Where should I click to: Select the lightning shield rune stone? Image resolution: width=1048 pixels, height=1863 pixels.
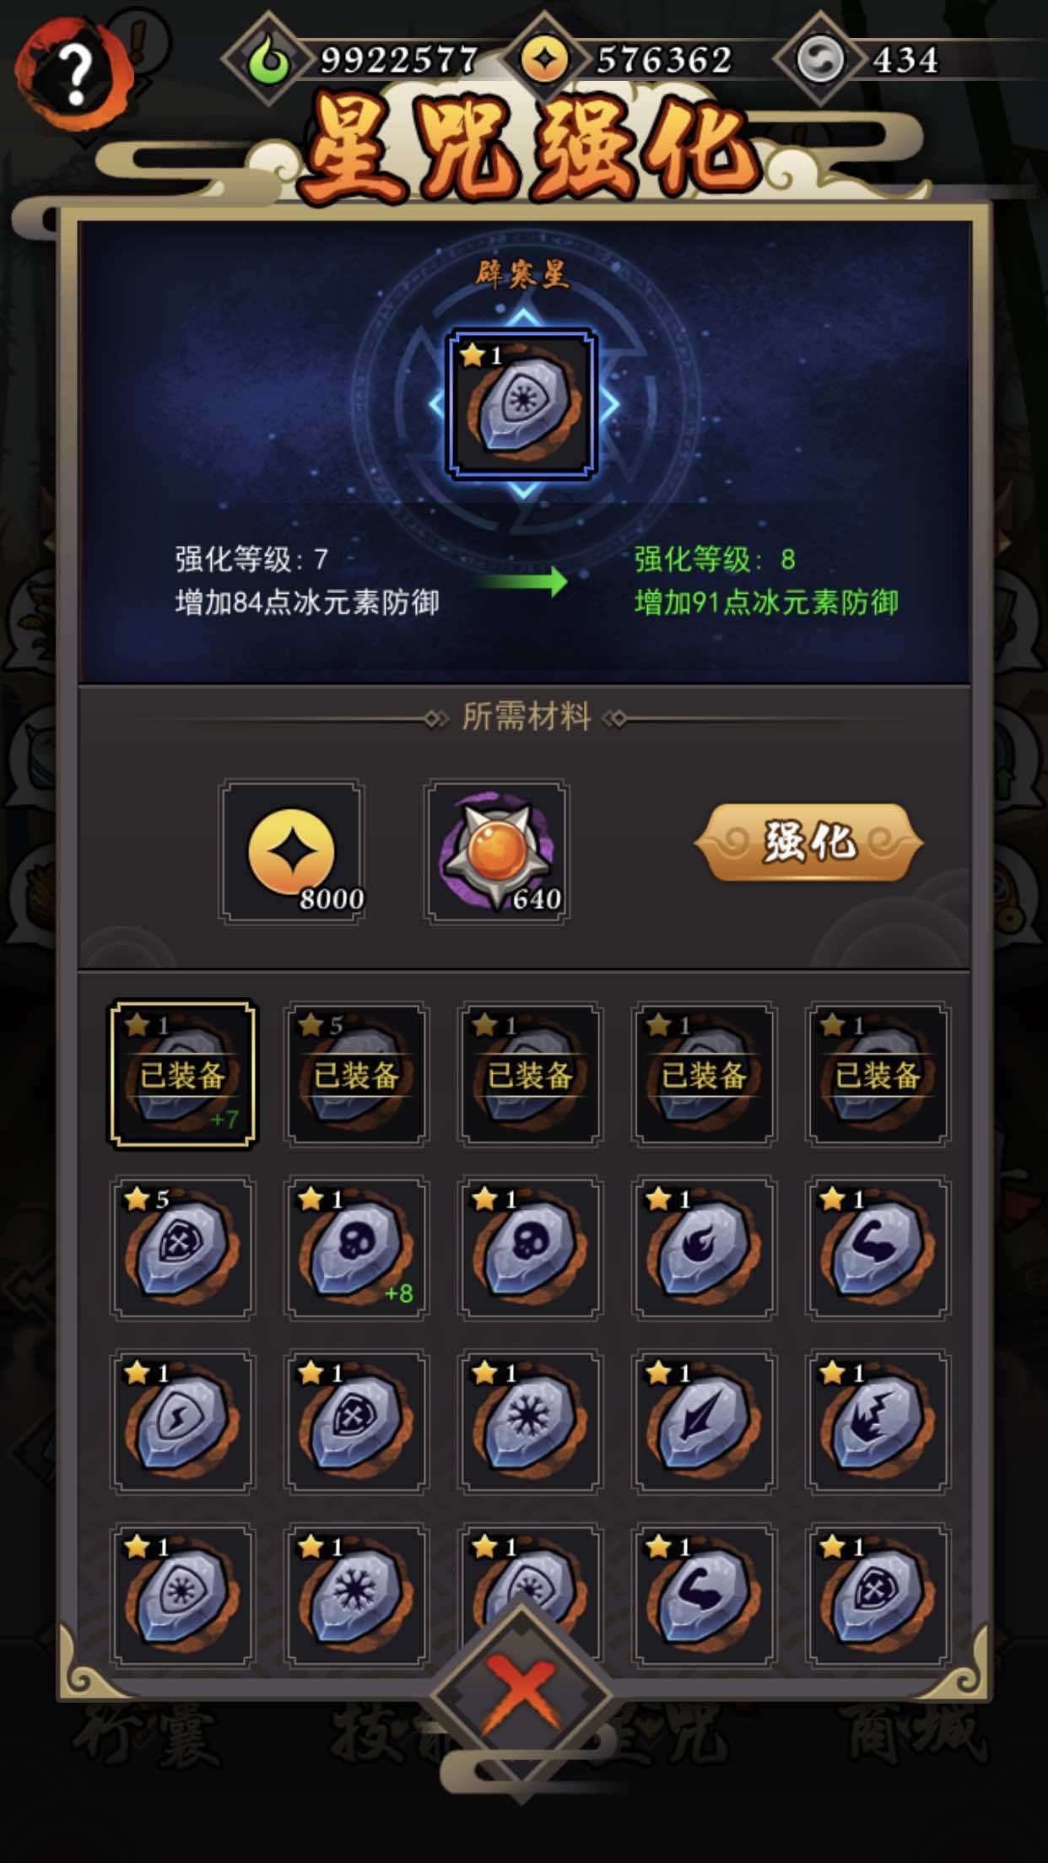click(x=182, y=1422)
